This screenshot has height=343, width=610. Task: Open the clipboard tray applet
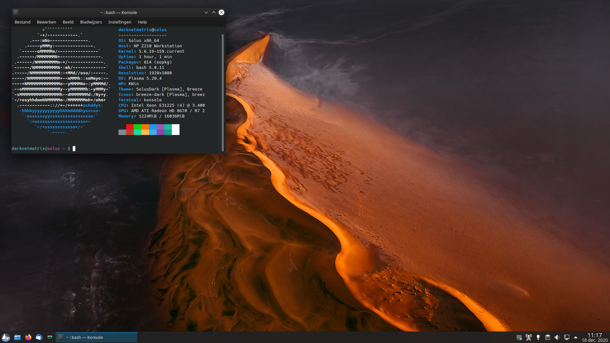[x=547, y=337]
